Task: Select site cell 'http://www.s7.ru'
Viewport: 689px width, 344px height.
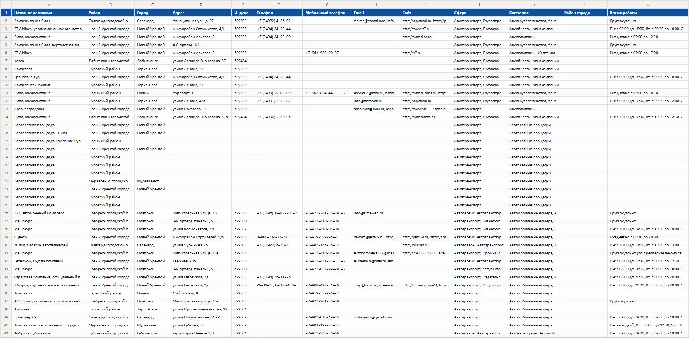Action: [x=426, y=29]
